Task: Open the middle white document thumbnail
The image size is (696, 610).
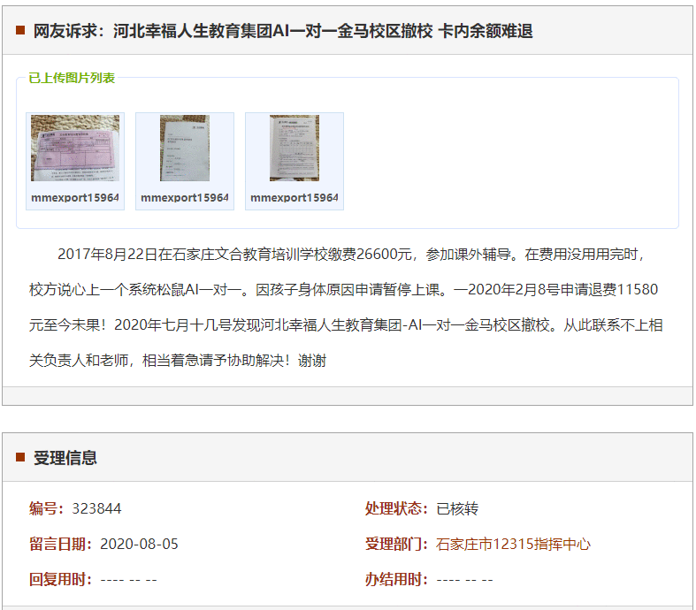Action: pos(185,148)
